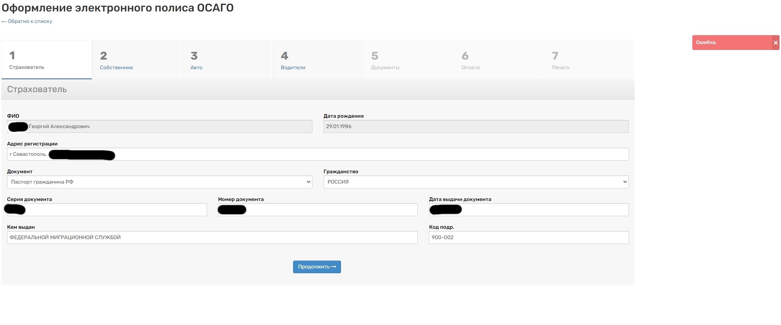Expand the Документ type dropdown
Image resolution: width=781 pixels, height=325 pixels.
pyautogui.click(x=160, y=182)
